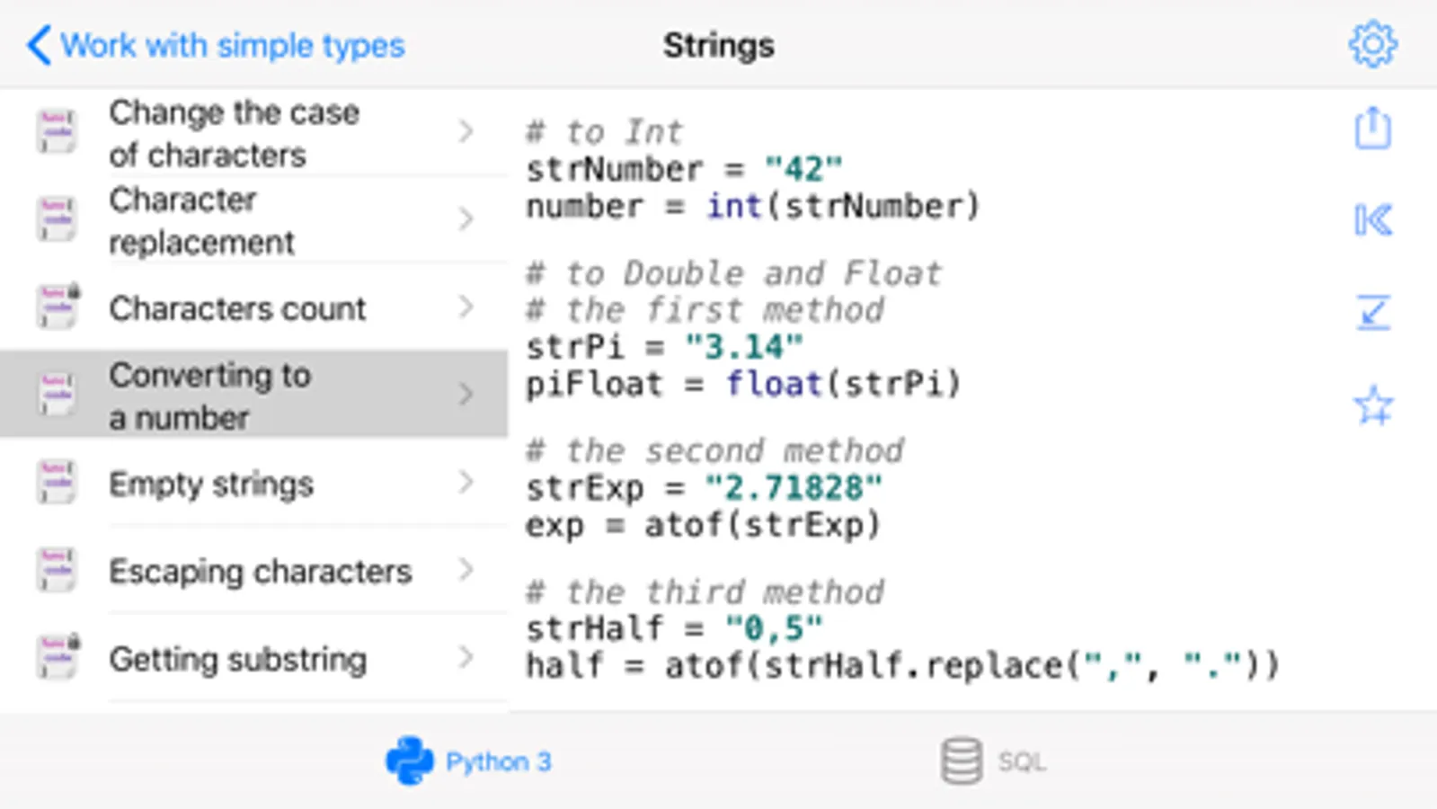Click the atof(strExp) code line
This screenshot has height=809, width=1437.
tap(703, 525)
